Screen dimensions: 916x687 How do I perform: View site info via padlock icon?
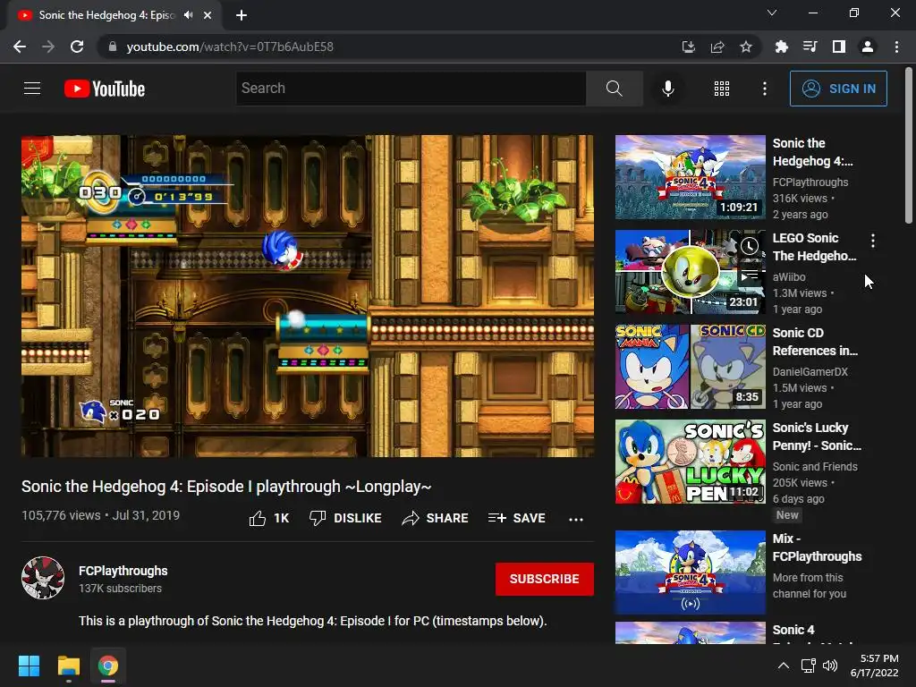click(x=113, y=47)
